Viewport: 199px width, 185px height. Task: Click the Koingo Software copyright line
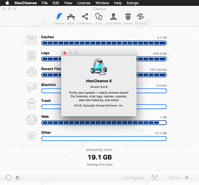99,105
